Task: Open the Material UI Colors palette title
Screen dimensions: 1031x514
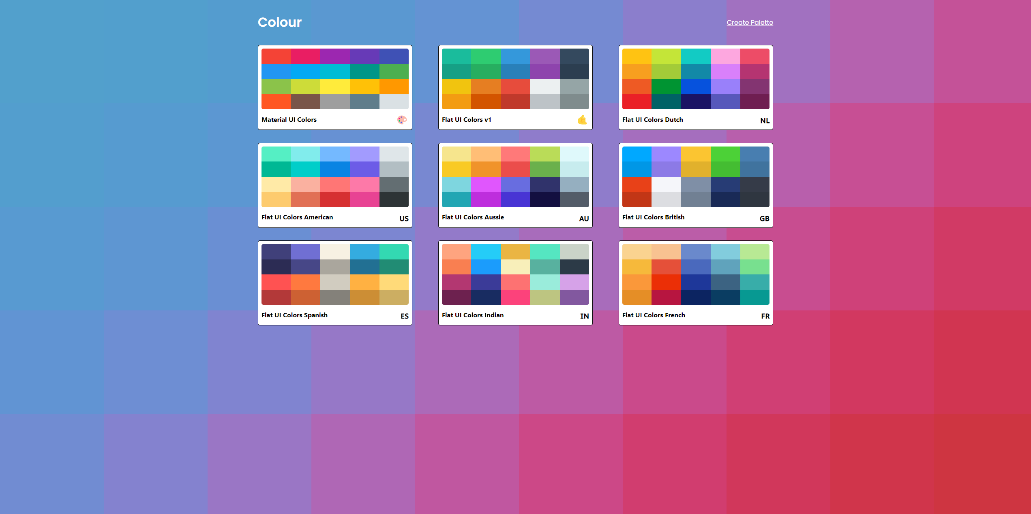Action: [289, 119]
